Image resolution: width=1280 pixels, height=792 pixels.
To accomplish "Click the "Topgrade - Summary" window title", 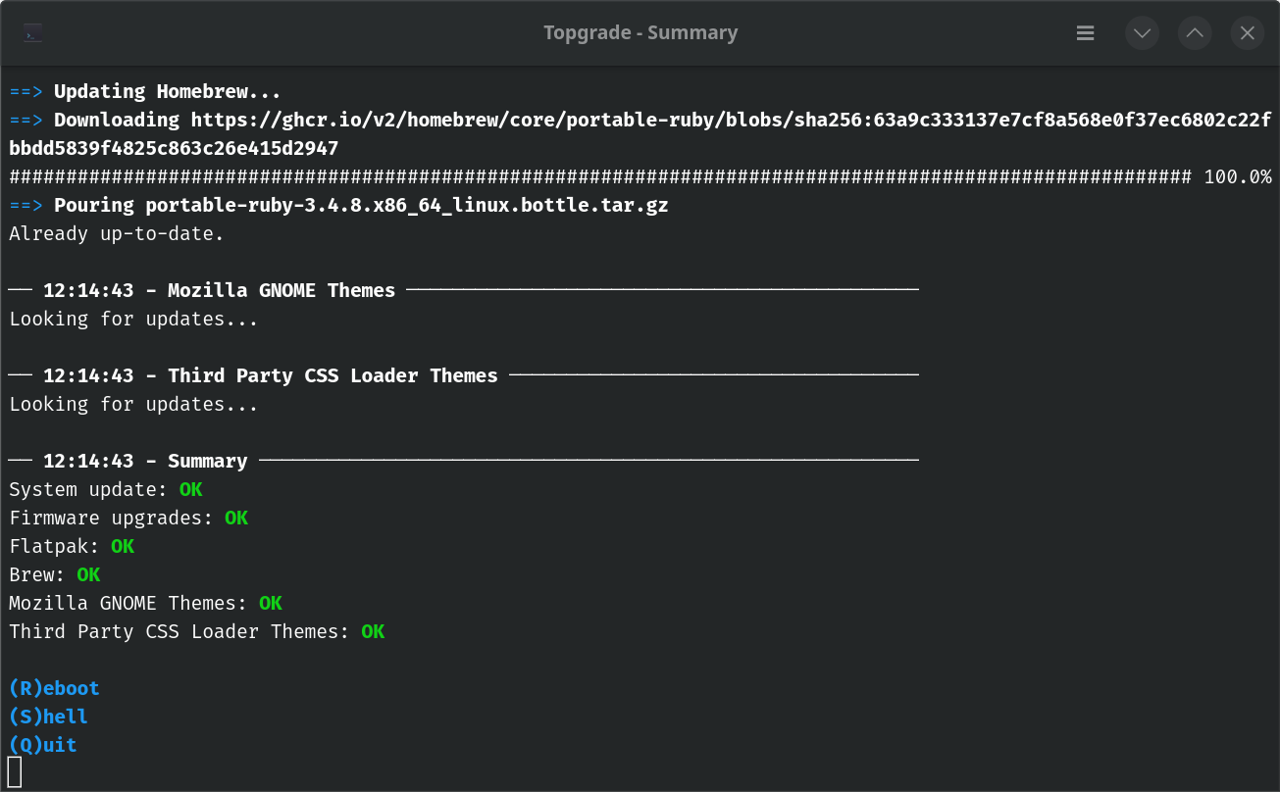I will pos(640,33).
